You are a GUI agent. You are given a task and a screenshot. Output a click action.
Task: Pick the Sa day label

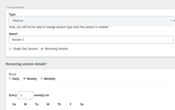pos(82,104)
